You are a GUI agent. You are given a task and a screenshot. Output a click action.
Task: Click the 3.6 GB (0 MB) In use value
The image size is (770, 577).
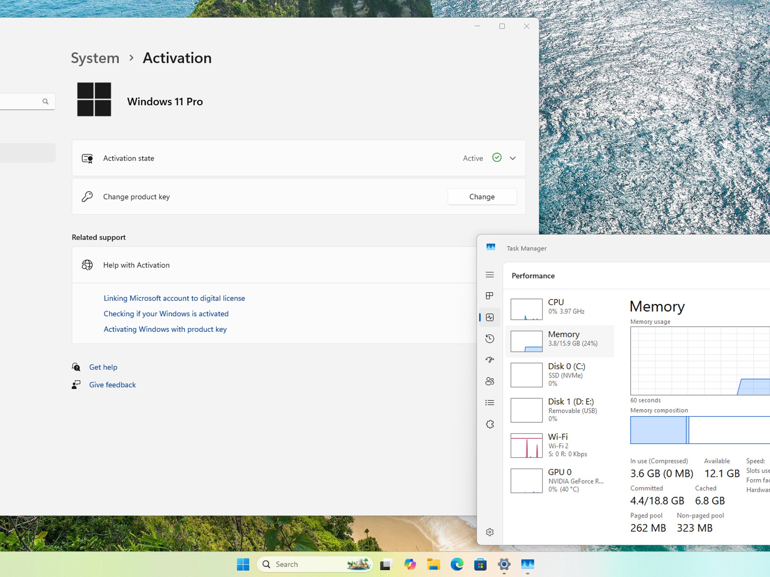pyautogui.click(x=662, y=473)
